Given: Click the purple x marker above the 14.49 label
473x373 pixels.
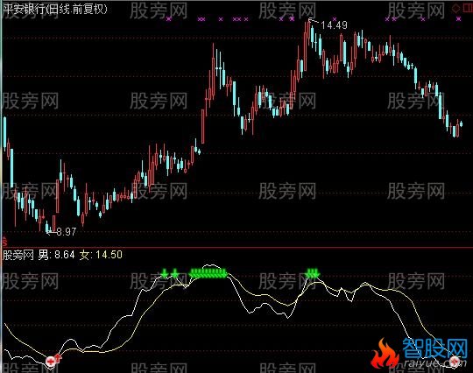Looking at the screenshot, I should click(x=335, y=19).
